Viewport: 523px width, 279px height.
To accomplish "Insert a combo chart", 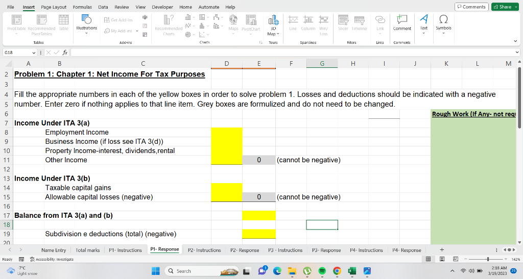I will coord(218,26).
